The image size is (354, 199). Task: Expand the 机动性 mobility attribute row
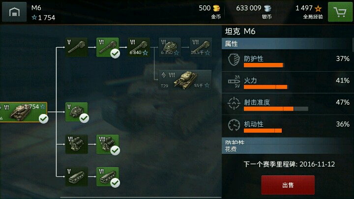(288, 126)
